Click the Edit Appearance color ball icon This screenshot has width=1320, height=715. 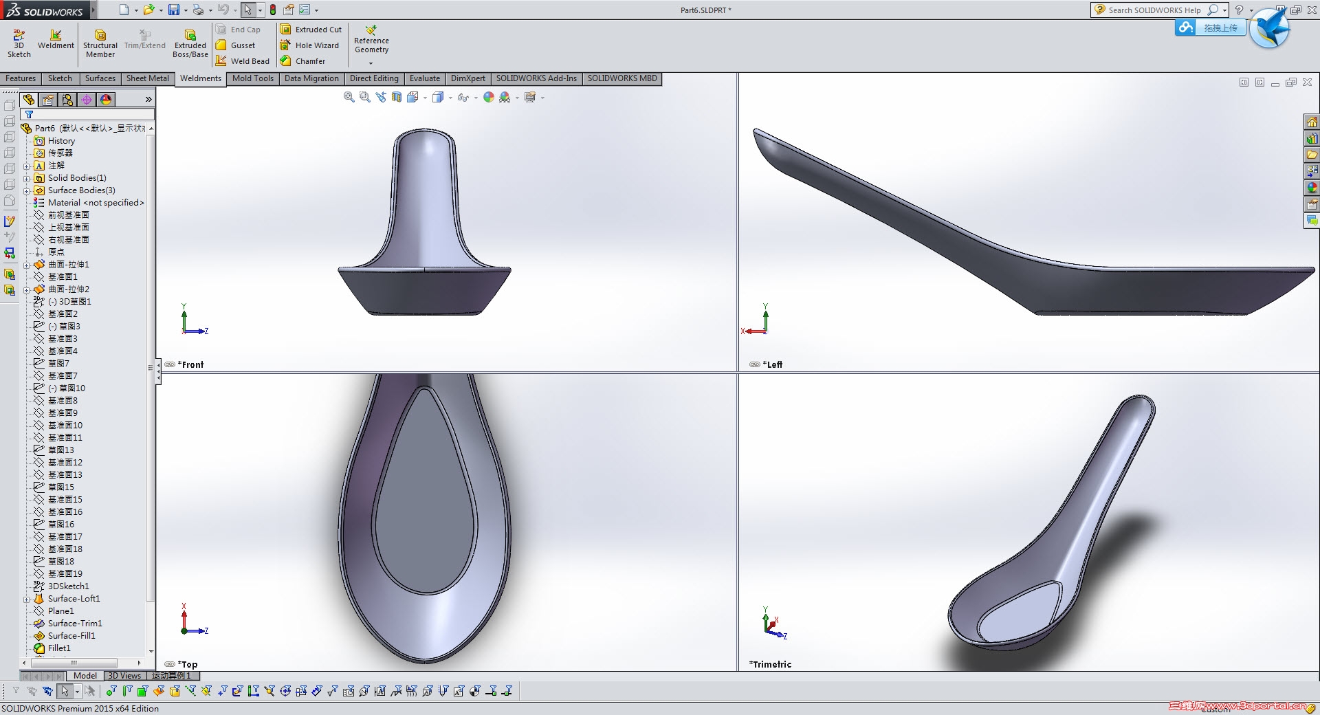(x=489, y=98)
